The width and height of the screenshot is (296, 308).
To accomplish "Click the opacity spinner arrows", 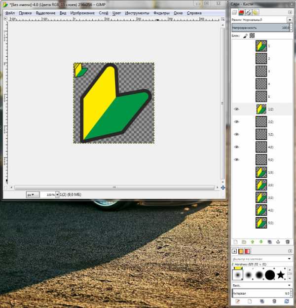I will 291,28.
